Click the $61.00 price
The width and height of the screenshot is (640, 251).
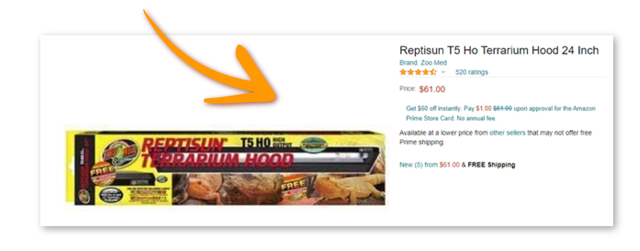[432, 89]
